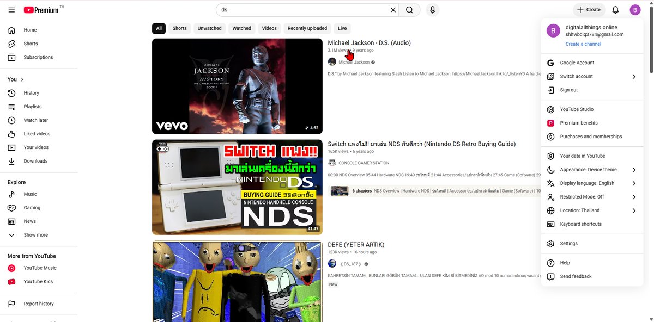Open the notifications bell
The height and width of the screenshot is (322, 654).
point(615,10)
